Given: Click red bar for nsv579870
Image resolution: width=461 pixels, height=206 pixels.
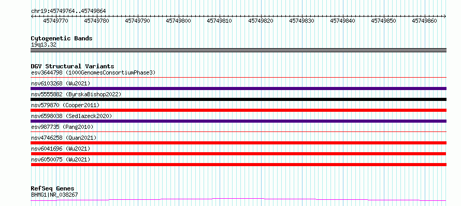Looking at the screenshot, I should click(238, 110).
